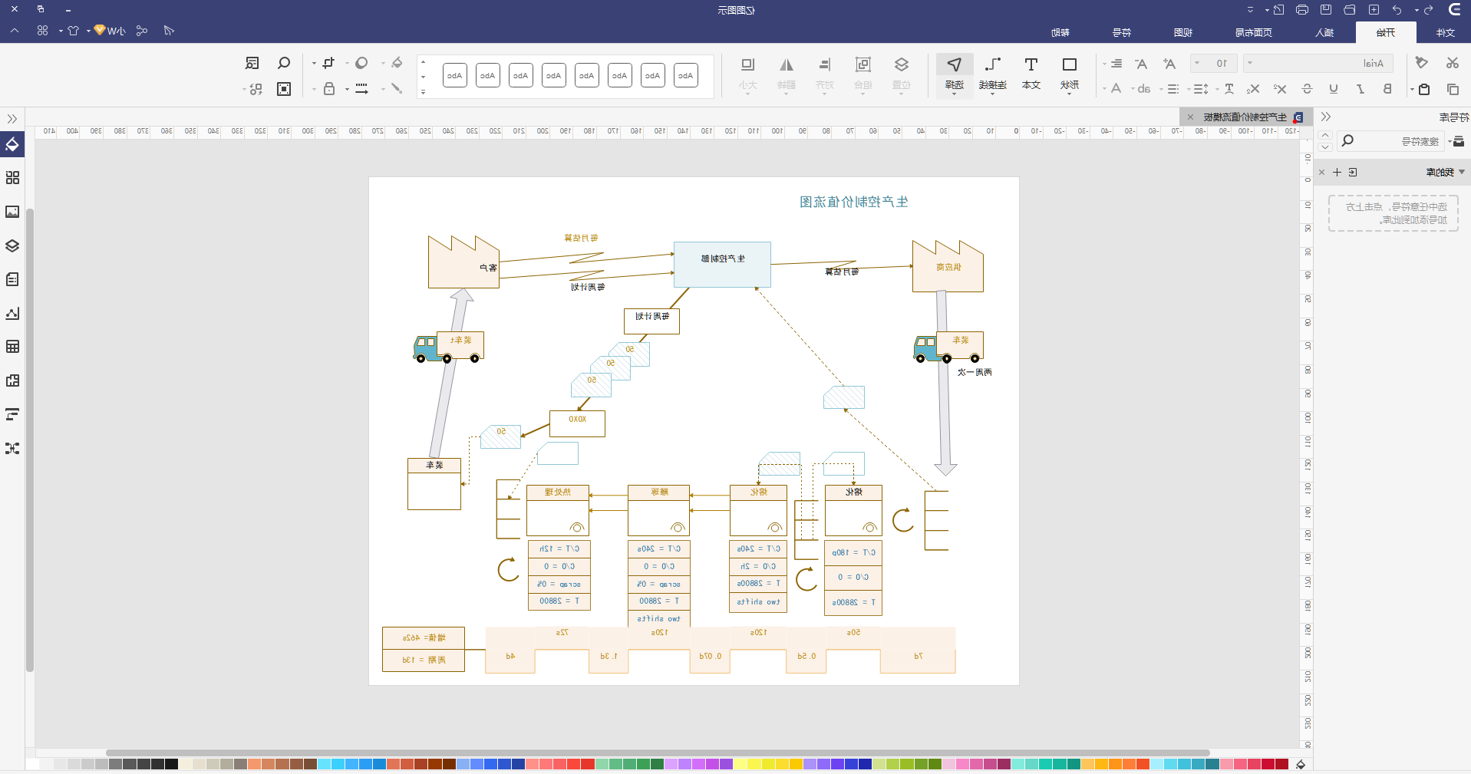Viewport: 1471px width, 774px height.
Task: Click the Copy icon in the ribbon
Action: (x=1452, y=89)
